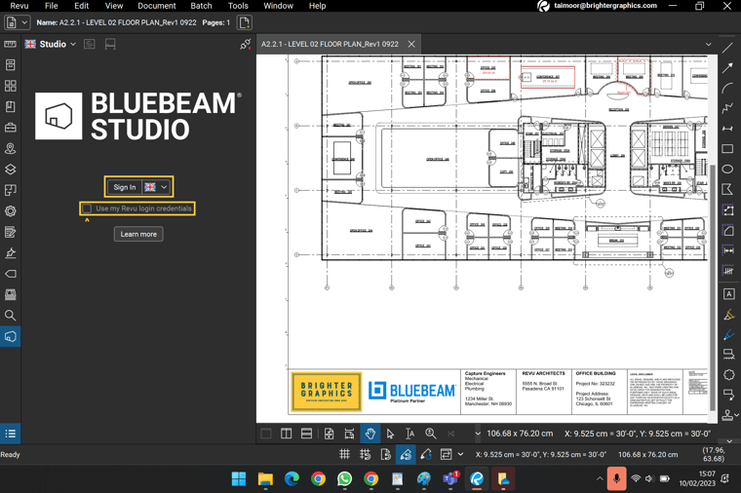Screen dimensions: 741x493
Task: Select the Length measurement tool
Action: [x=727, y=250]
